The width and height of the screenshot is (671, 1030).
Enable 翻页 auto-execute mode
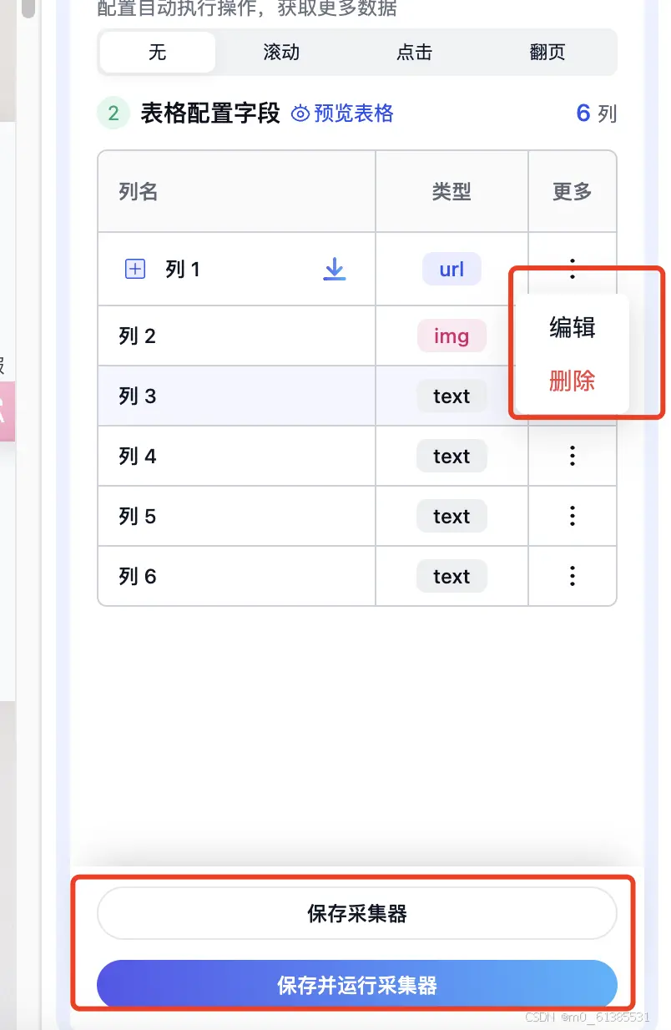pyautogui.click(x=547, y=52)
